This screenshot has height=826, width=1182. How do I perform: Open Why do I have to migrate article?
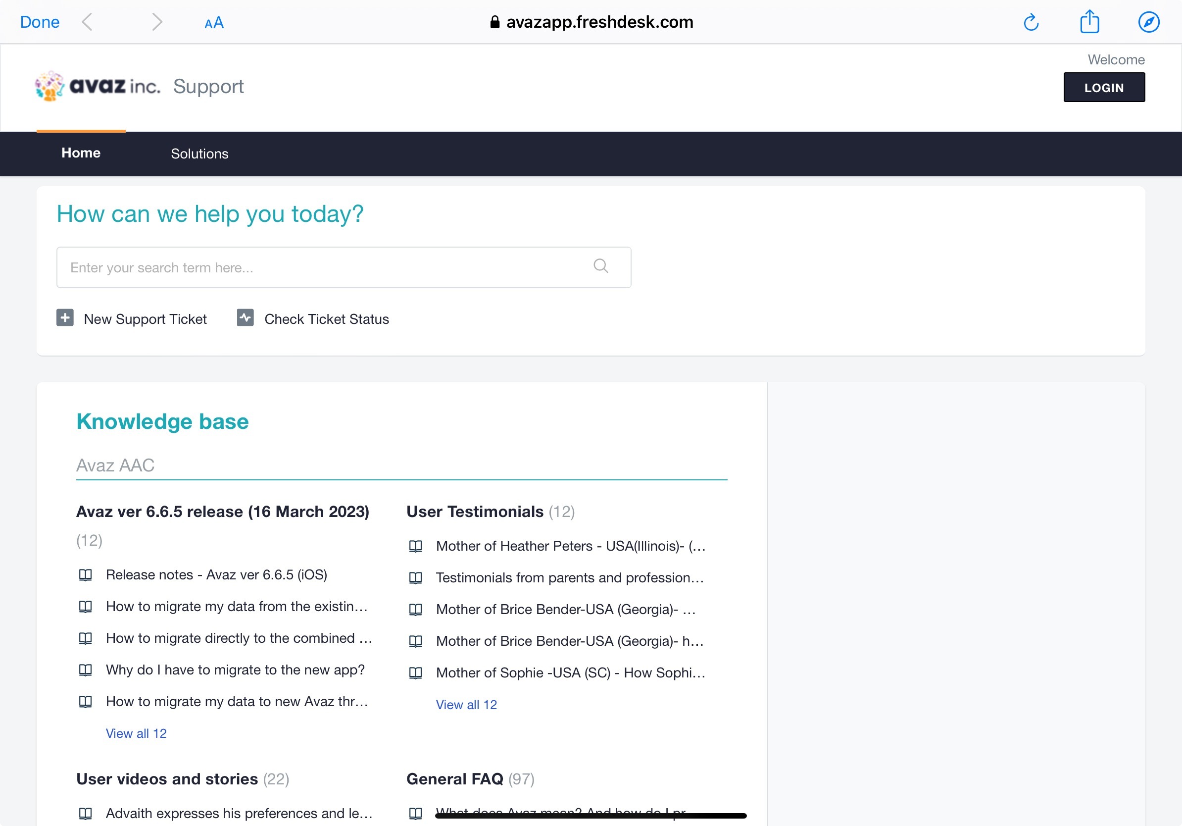tap(235, 670)
